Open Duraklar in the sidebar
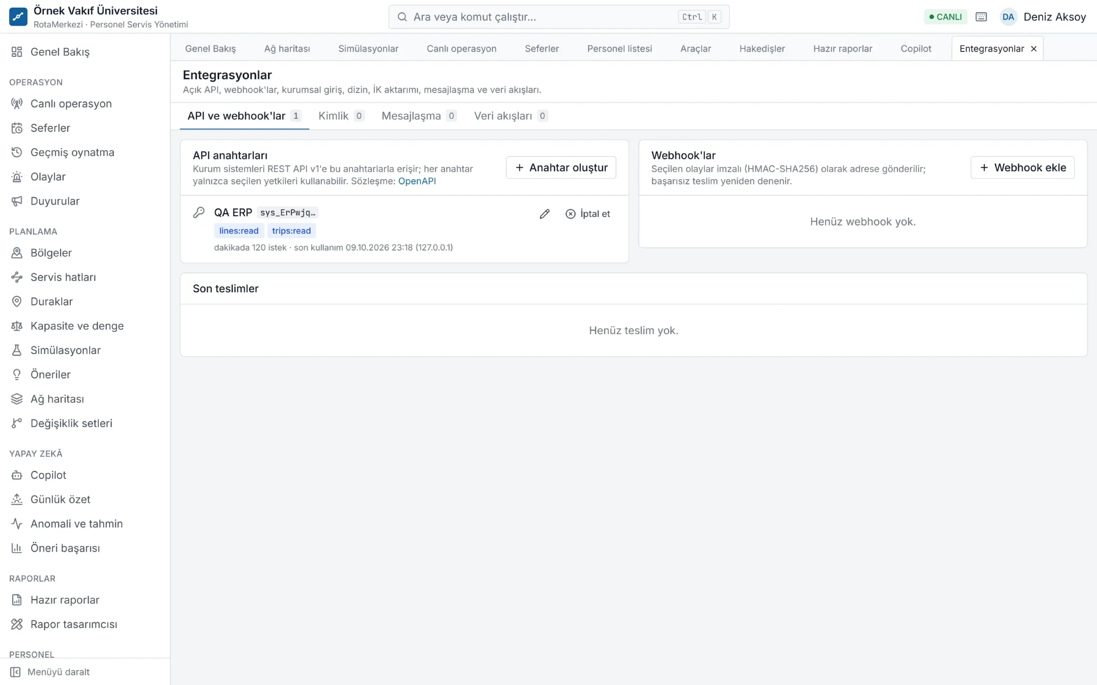Viewport: 1097px width, 685px height. (x=85, y=301)
